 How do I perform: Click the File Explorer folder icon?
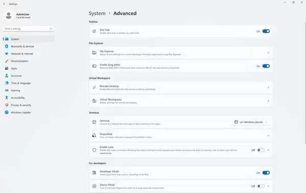point(94,53)
